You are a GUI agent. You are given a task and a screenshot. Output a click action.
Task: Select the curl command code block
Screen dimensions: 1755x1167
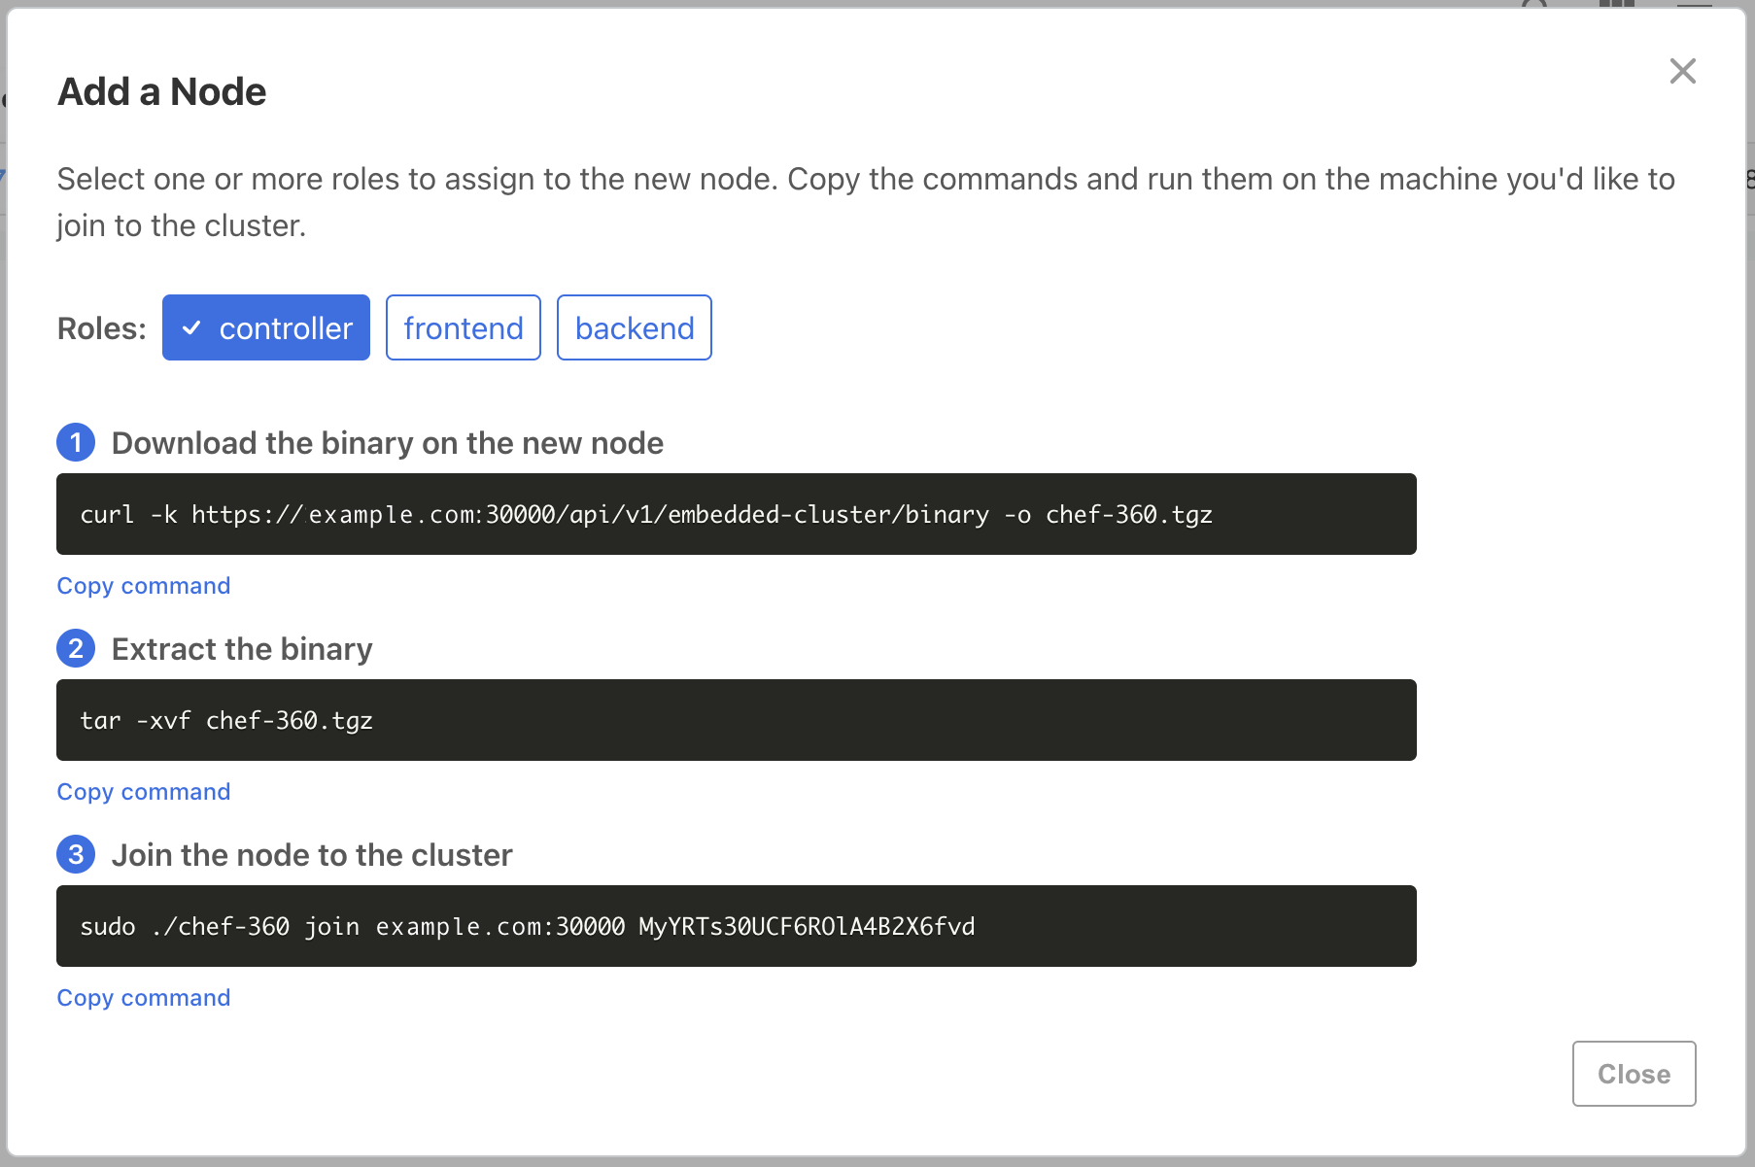pos(737,514)
